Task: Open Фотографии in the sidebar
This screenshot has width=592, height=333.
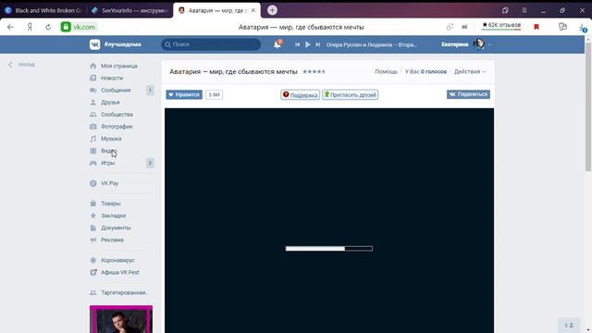Action: coord(117,127)
